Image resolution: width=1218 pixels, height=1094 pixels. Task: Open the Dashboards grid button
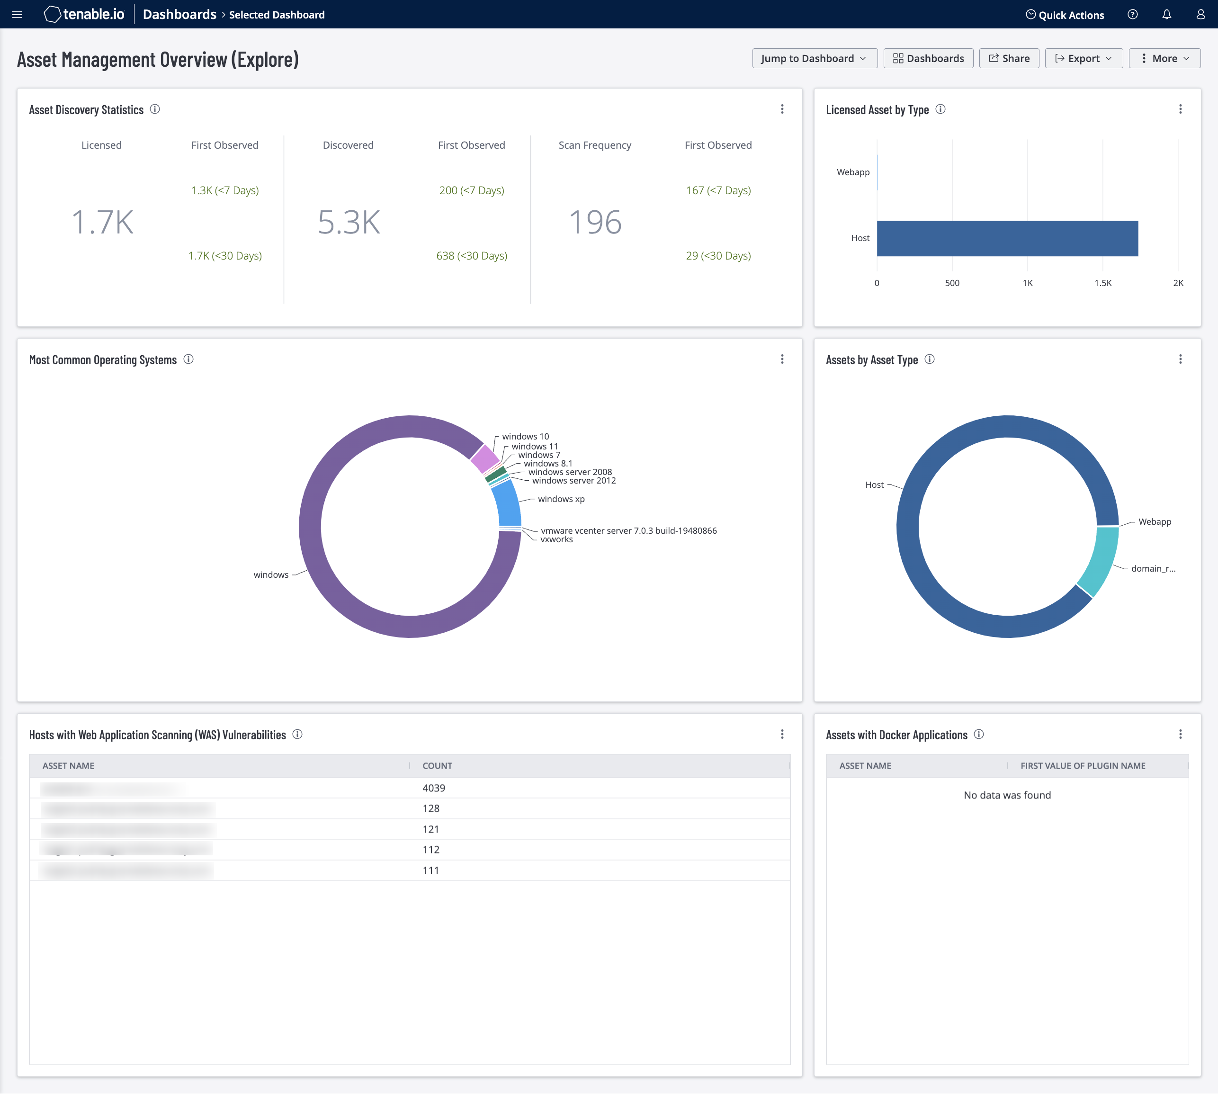(x=928, y=58)
